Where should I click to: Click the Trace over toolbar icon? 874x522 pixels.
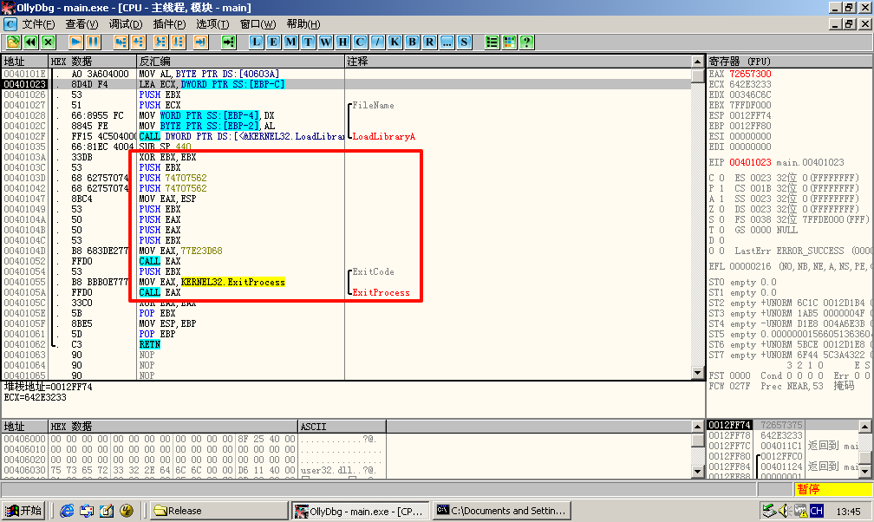(x=179, y=42)
